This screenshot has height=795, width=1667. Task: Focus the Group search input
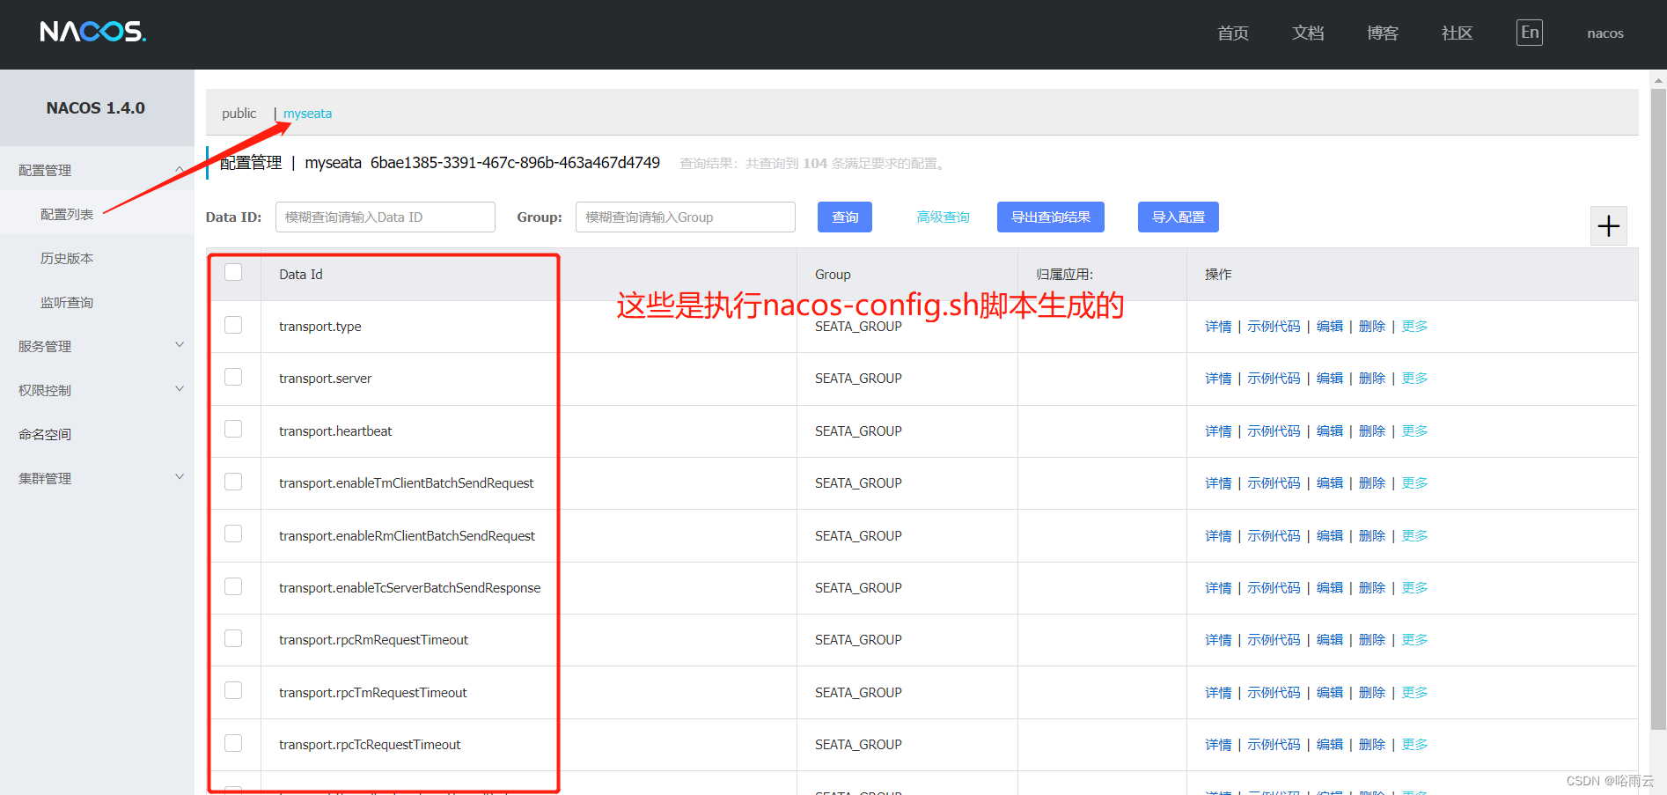(x=686, y=217)
